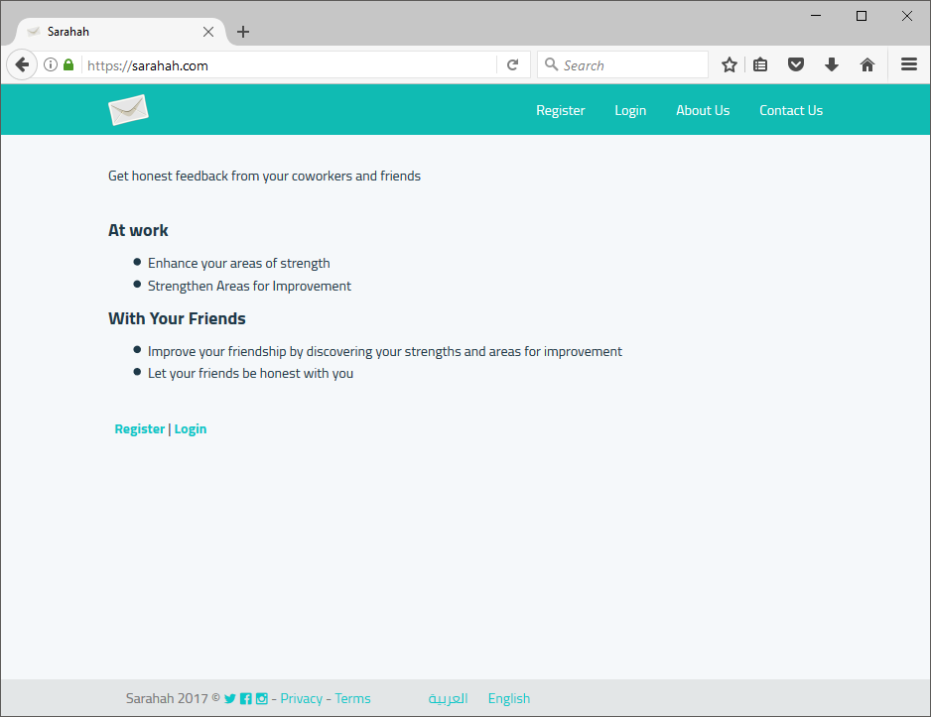
Task: Open the Firefox hamburger menu
Action: coord(908,65)
